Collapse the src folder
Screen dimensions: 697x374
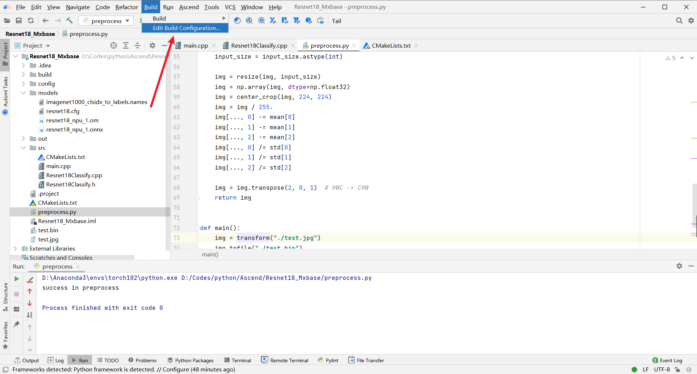coord(23,148)
